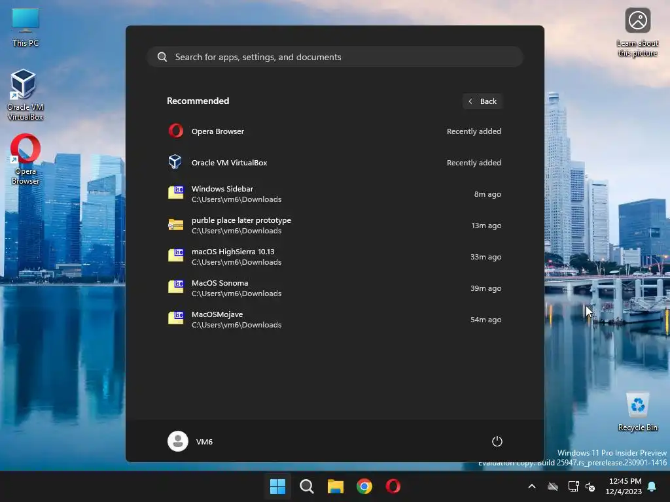Click the magnifier icon in Start search
This screenshot has height=502, width=670.
(162, 57)
